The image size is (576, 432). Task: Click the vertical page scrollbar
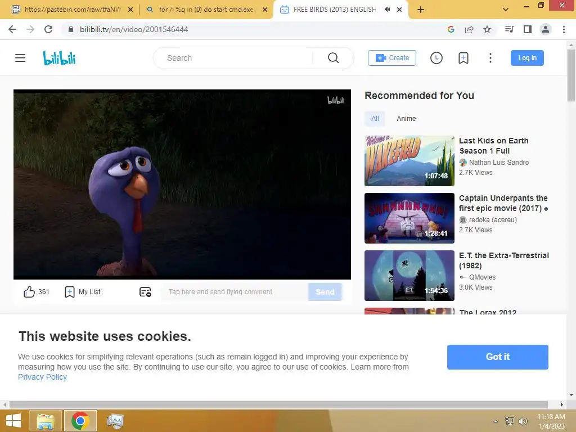coord(571,75)
